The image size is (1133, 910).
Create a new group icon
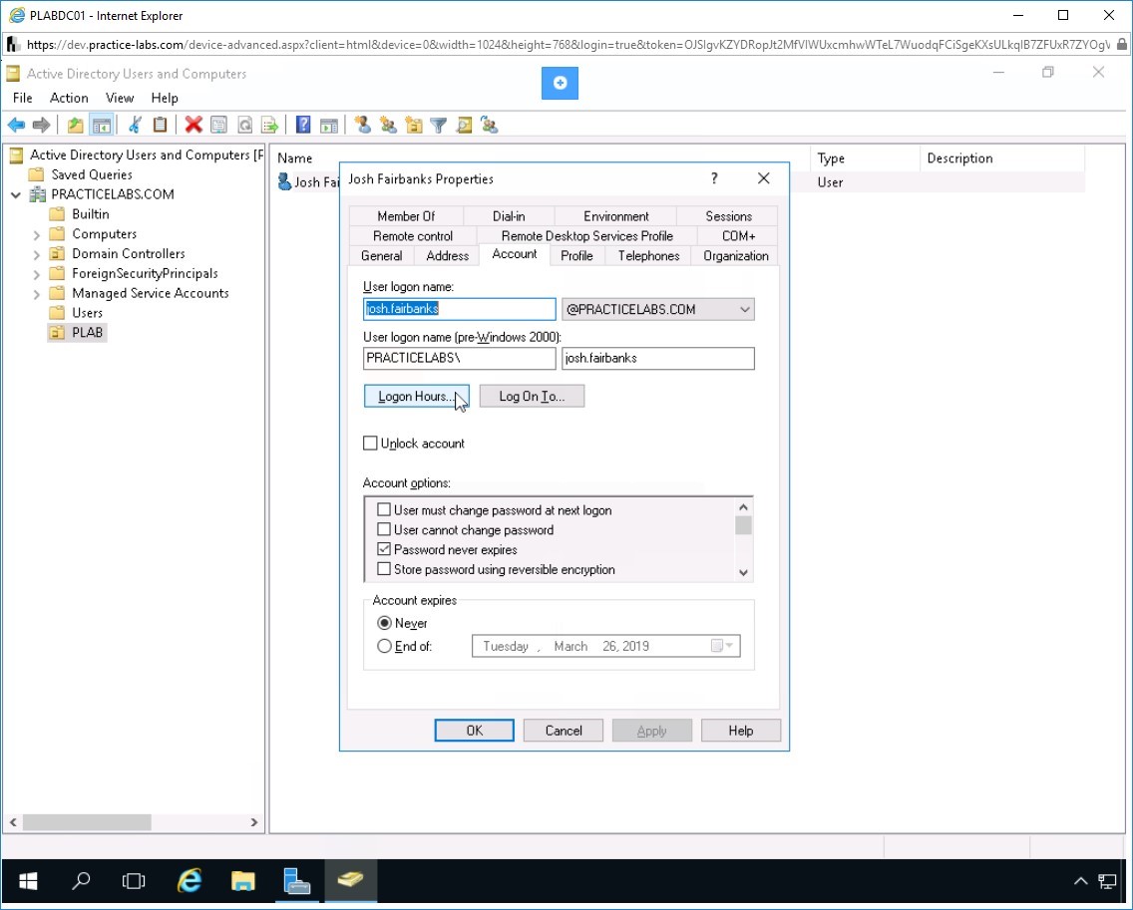click(388, 125)
